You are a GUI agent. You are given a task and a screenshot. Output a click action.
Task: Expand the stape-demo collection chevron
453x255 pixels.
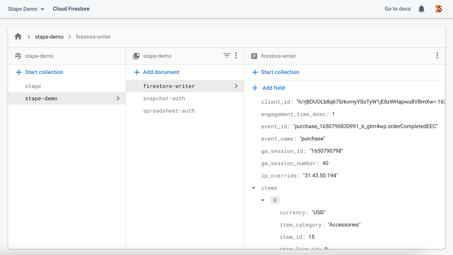[118, 98]
